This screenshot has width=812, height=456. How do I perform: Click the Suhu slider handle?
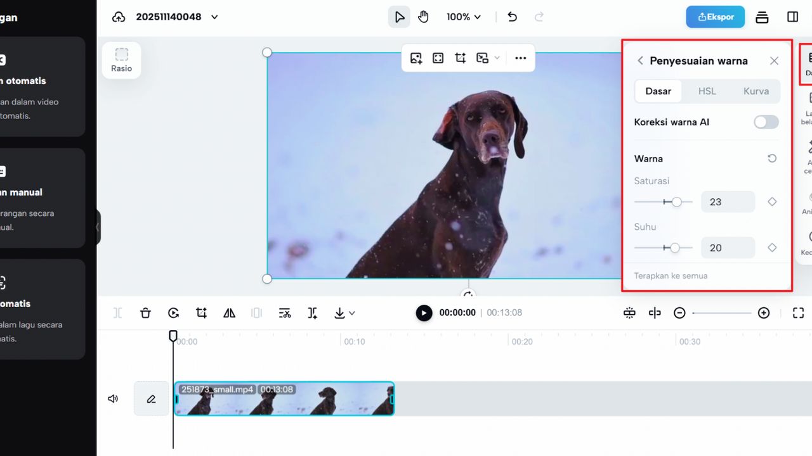coord(675,248)
